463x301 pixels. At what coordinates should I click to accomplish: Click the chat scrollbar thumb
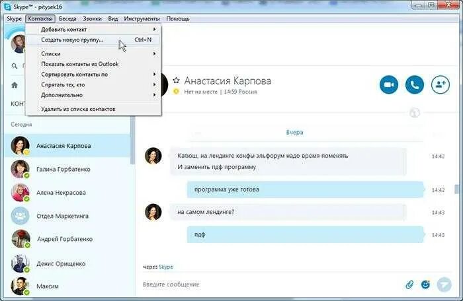[456, 189]
